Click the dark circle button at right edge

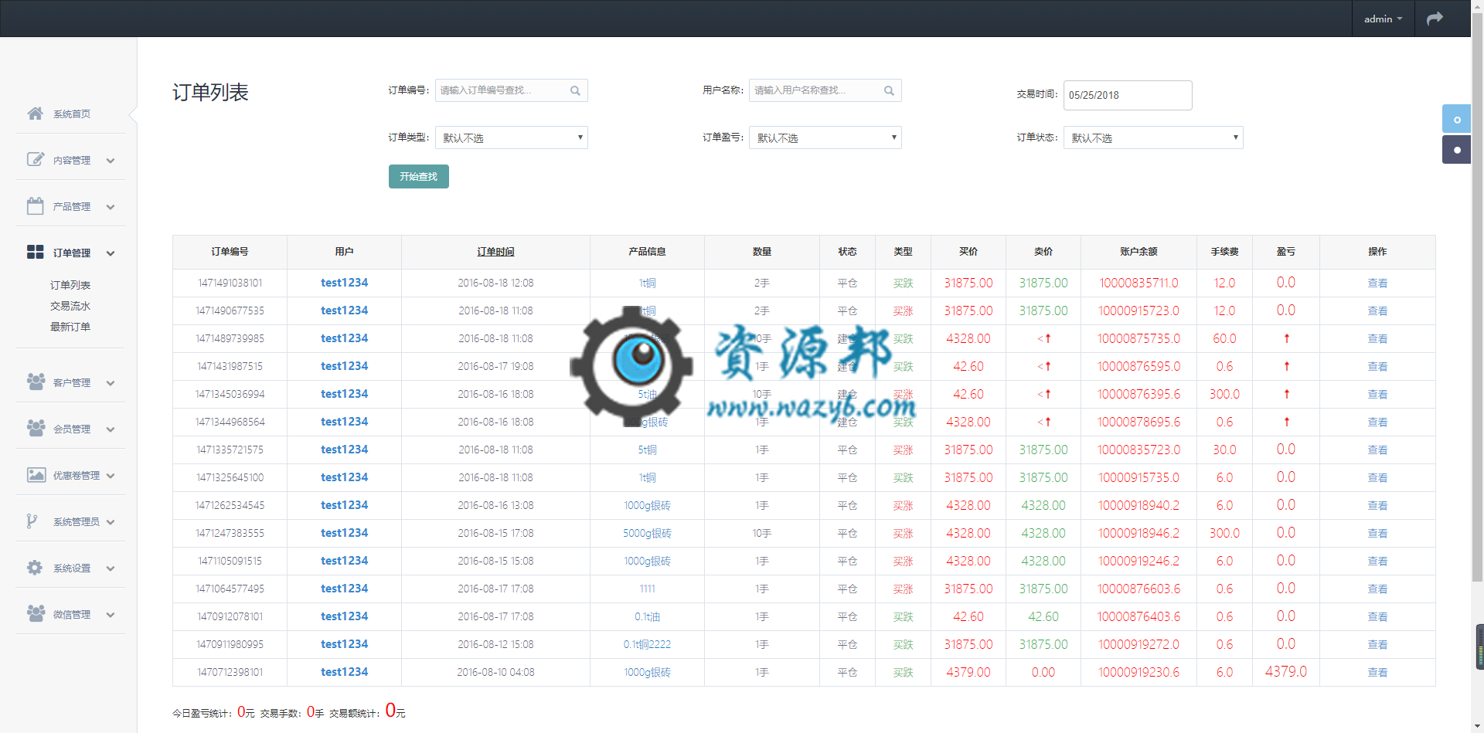(x=1456, y=149)
